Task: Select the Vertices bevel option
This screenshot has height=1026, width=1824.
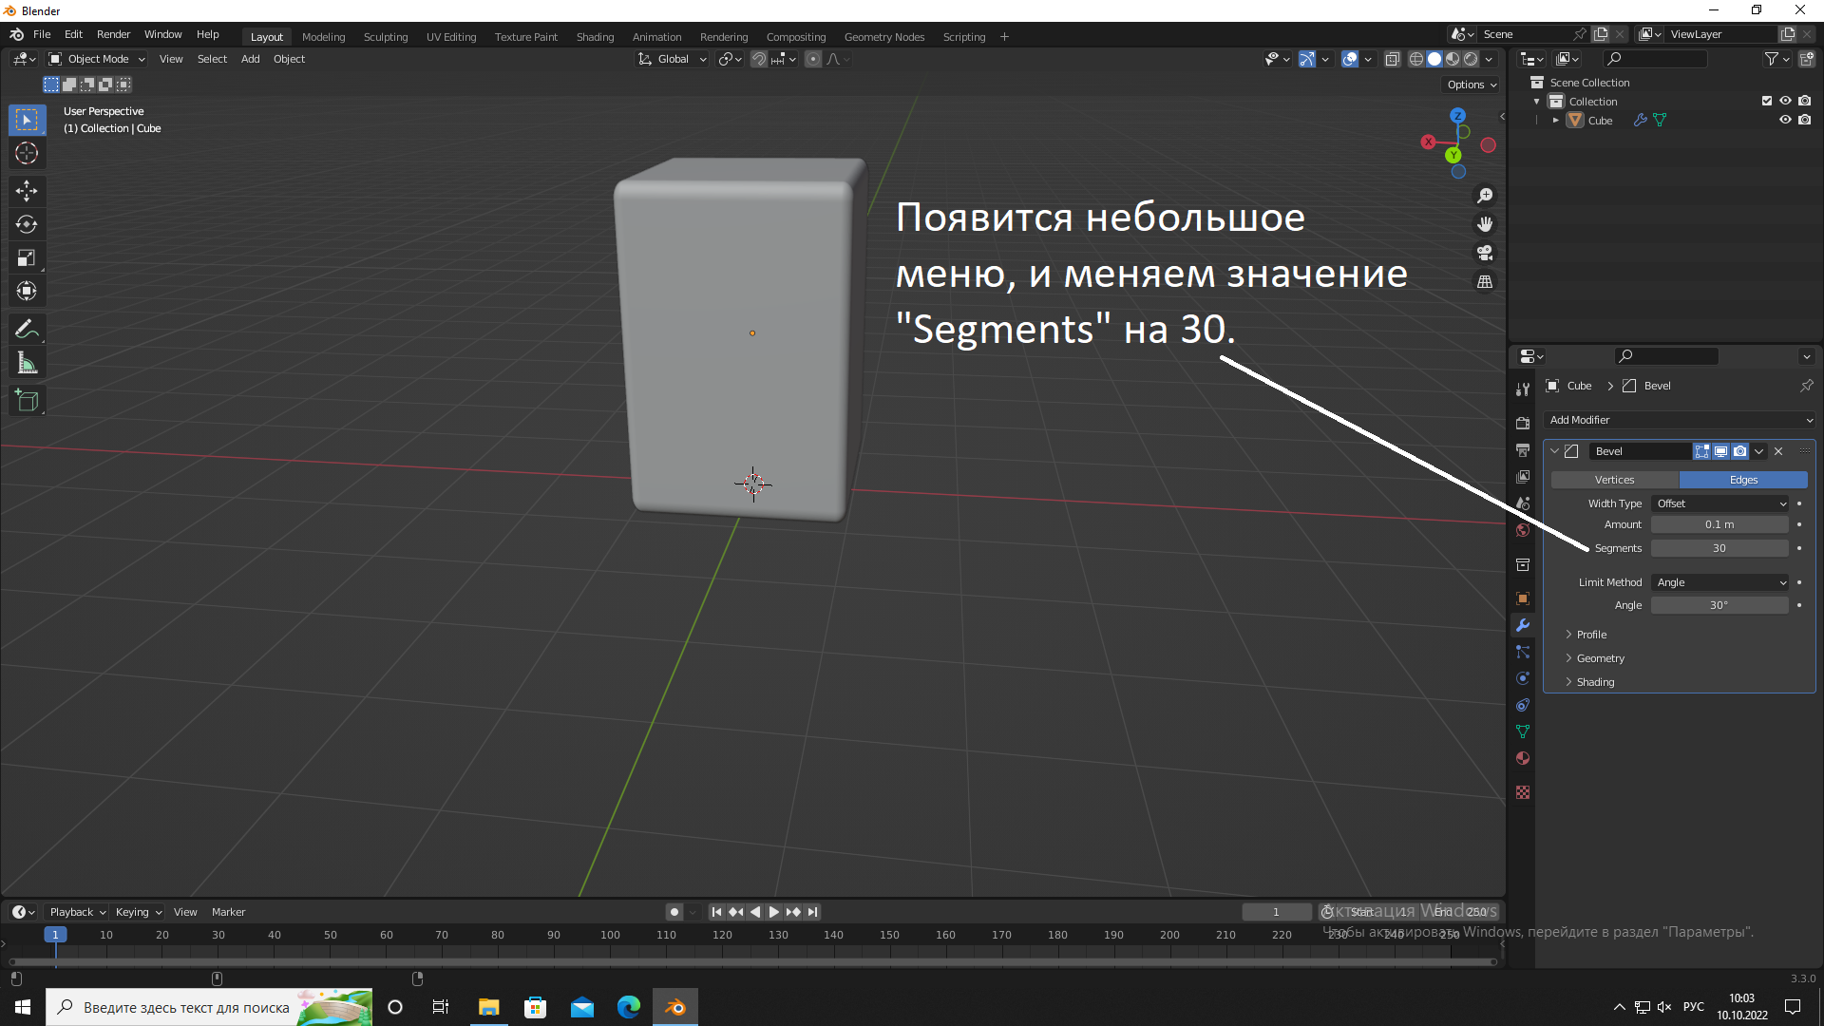Action: 1615,480
